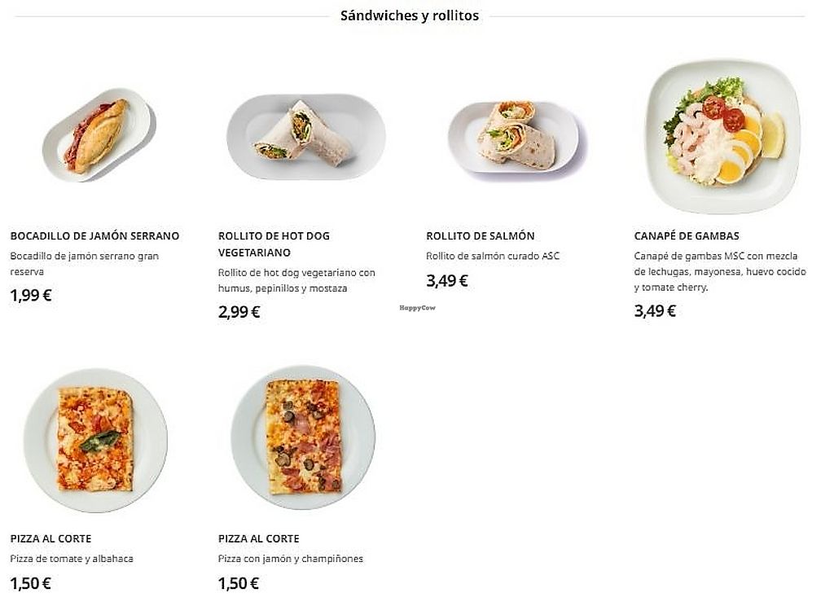The height and width of the screenshot is (615, 834).
Task: Select the CANAPÉ DE GAMBAS title
Action: click(687, 236)
